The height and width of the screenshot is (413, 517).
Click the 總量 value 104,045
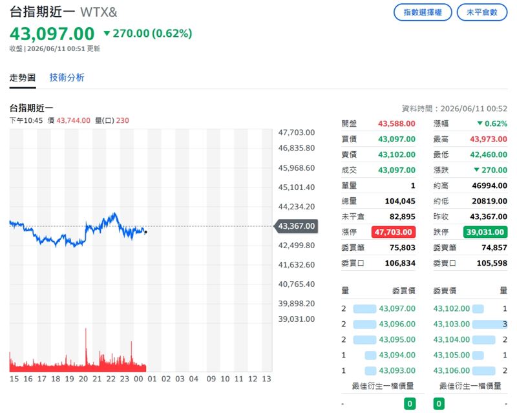coord(400,201)
